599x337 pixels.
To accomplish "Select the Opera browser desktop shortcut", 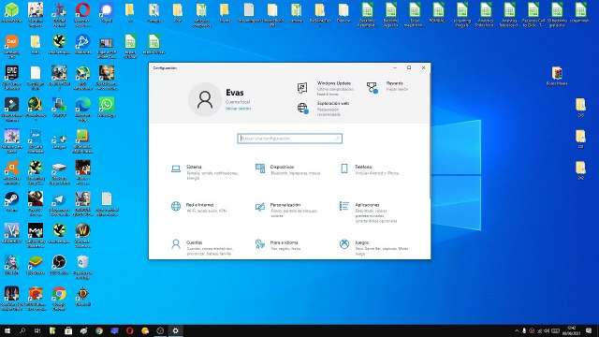I will click(x=83, y=14).
